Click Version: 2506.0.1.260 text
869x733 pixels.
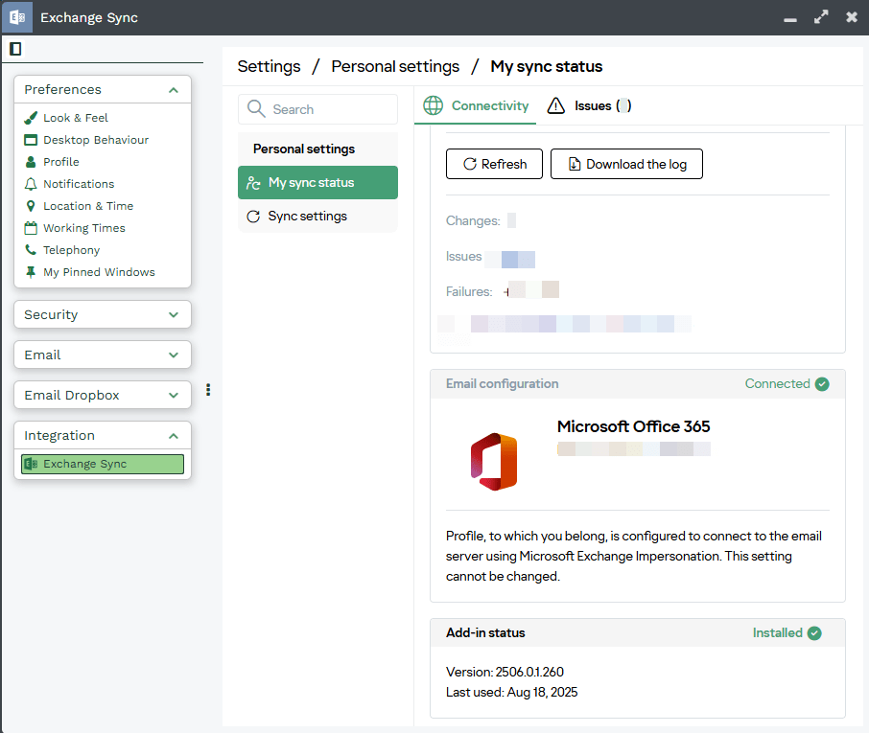[505, 672]
